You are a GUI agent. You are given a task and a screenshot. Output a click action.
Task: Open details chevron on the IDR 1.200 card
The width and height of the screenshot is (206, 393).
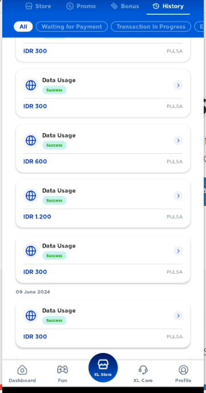178,196
